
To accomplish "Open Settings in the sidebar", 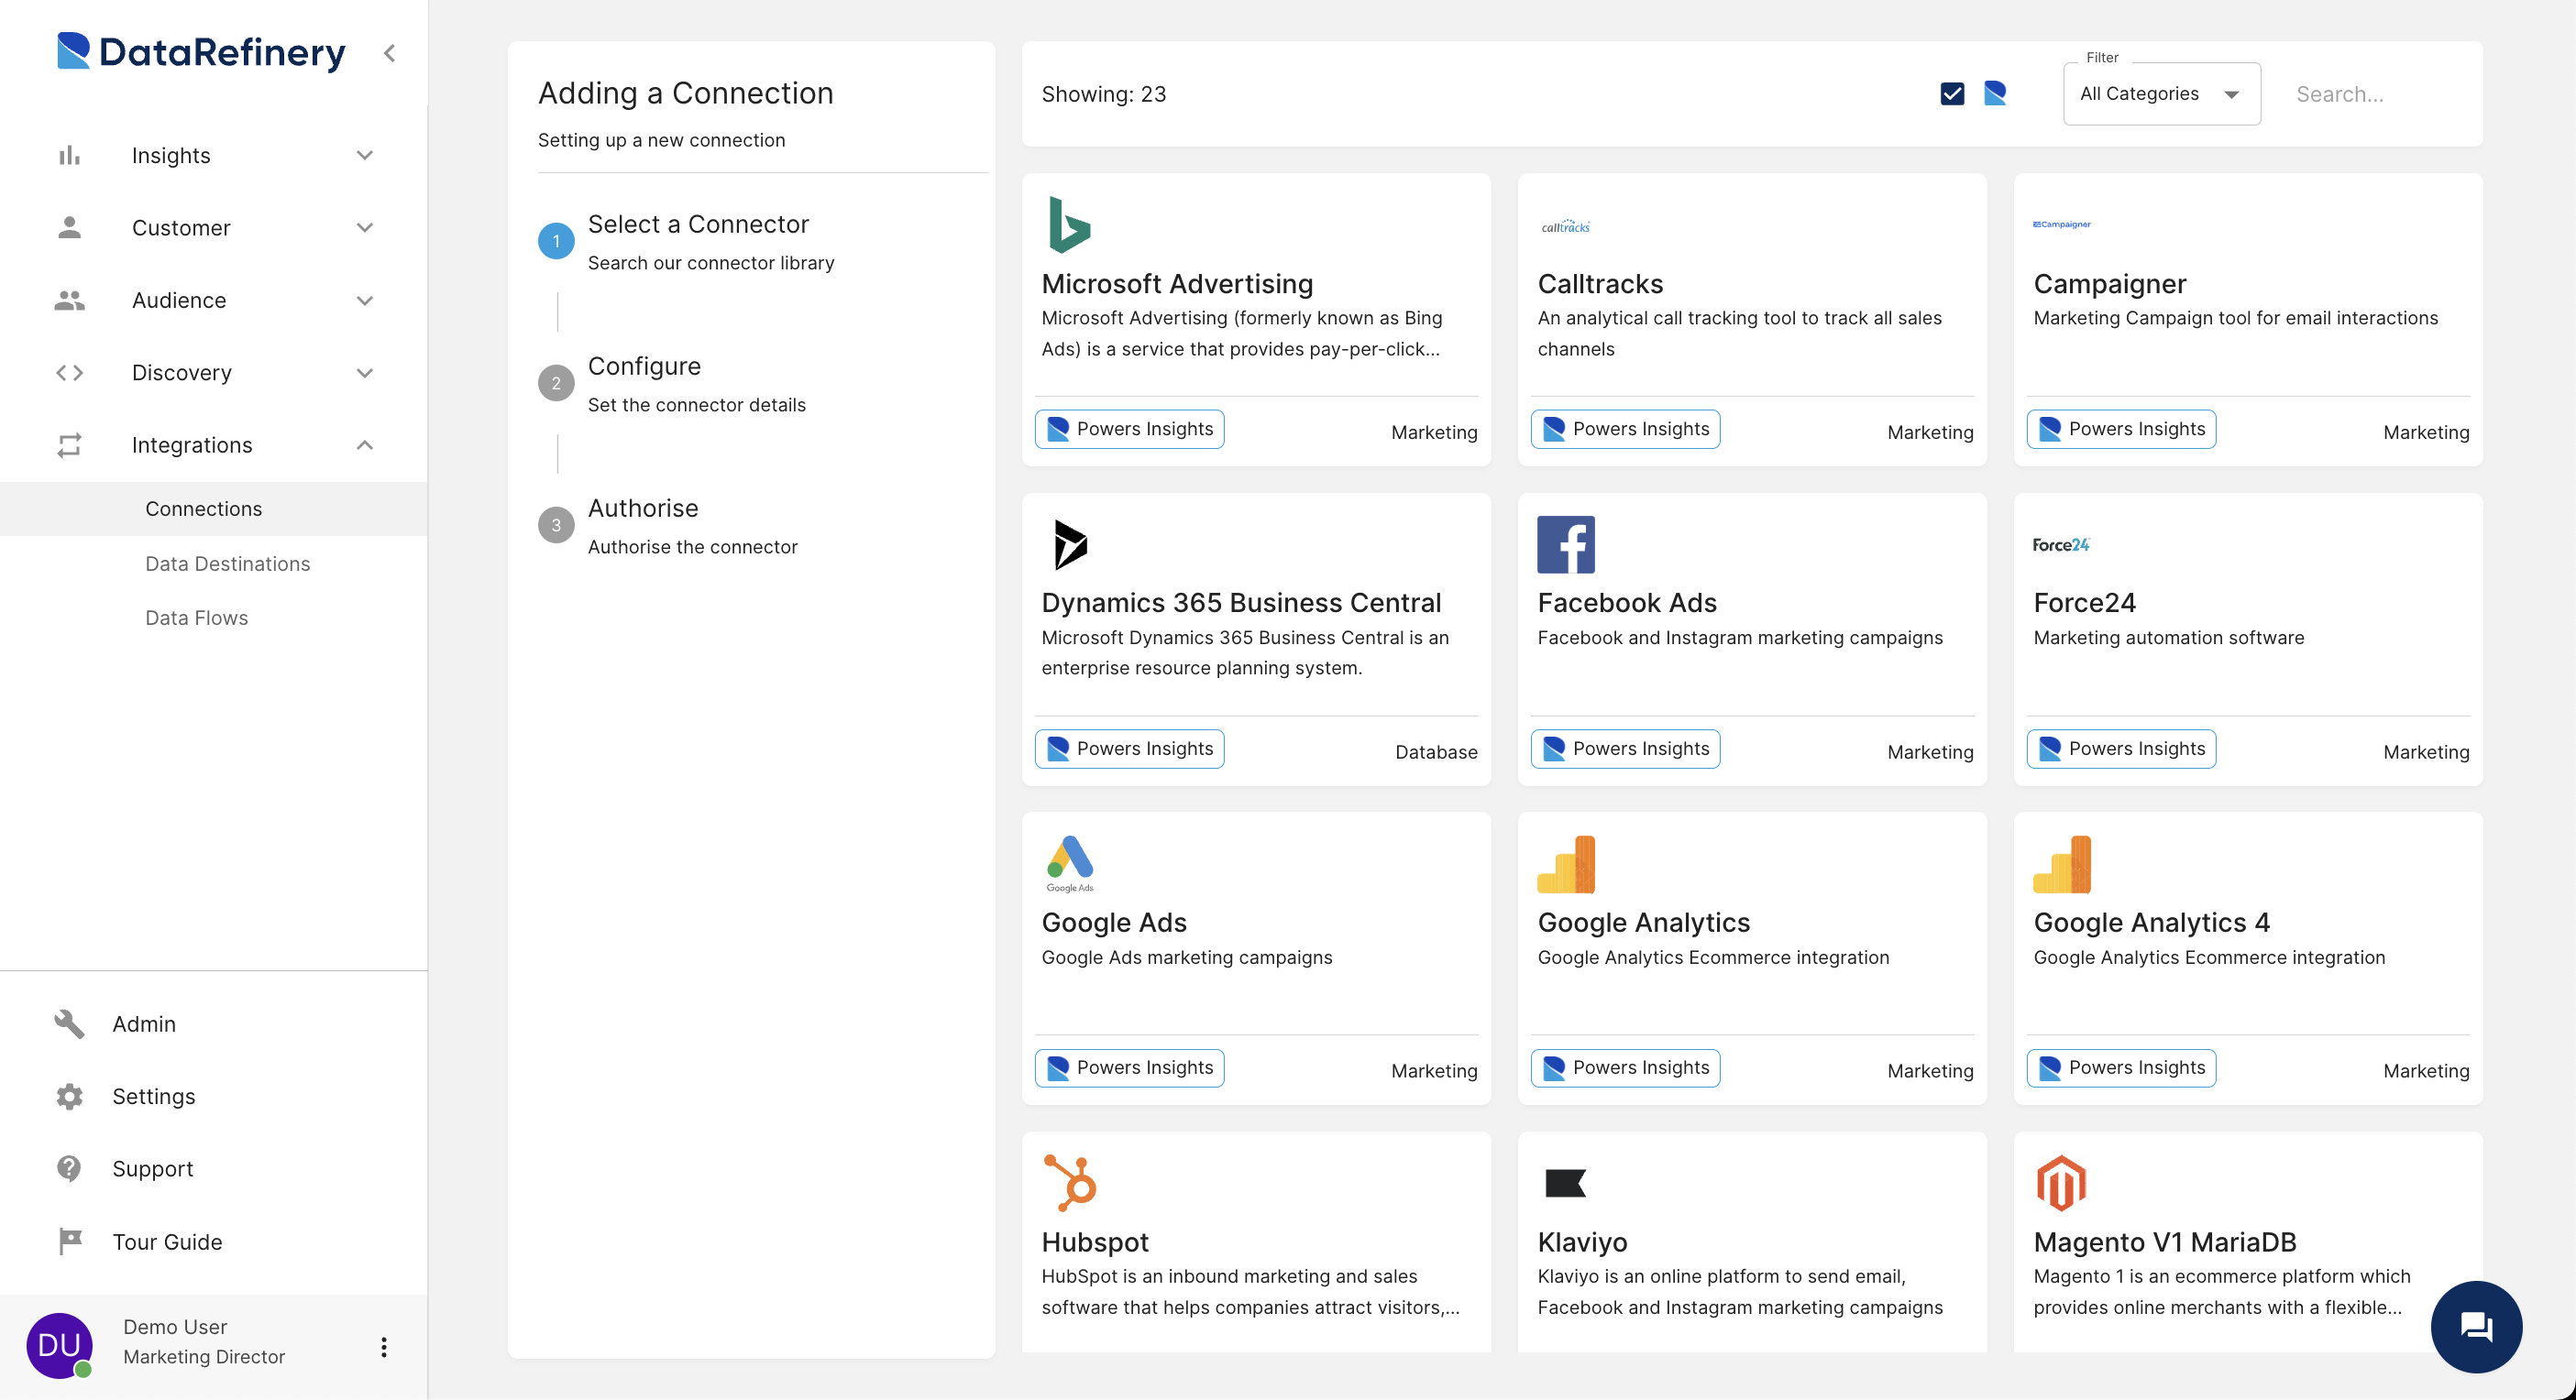I will pos(153,1096).
